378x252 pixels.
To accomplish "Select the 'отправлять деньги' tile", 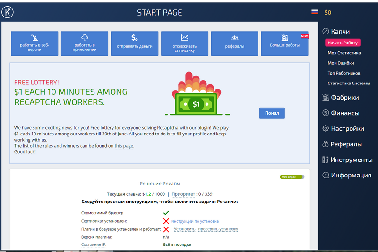I will click(x=135, y=43).
